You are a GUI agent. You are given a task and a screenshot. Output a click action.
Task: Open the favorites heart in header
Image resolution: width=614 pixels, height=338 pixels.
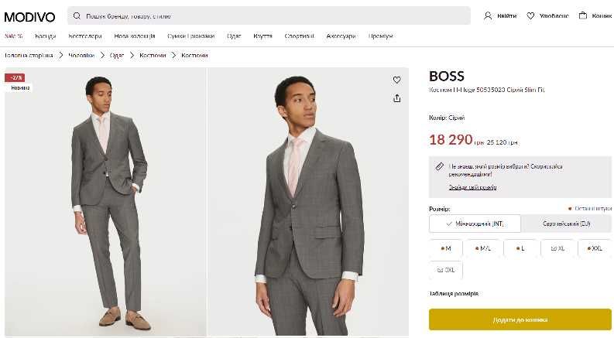click(530, 15)
